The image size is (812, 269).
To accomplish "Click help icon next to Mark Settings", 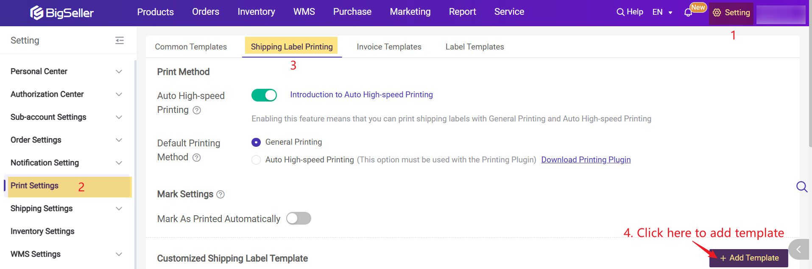I will pos(220,195).
